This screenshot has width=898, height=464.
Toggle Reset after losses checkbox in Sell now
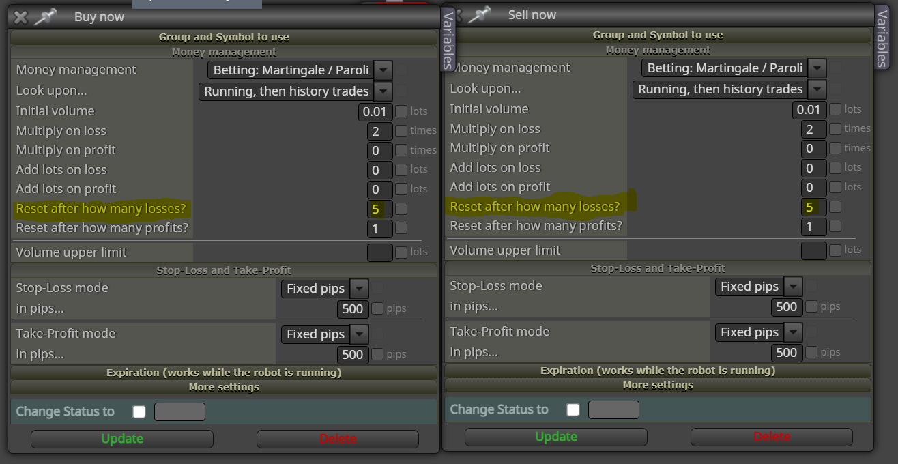[835, 207]
